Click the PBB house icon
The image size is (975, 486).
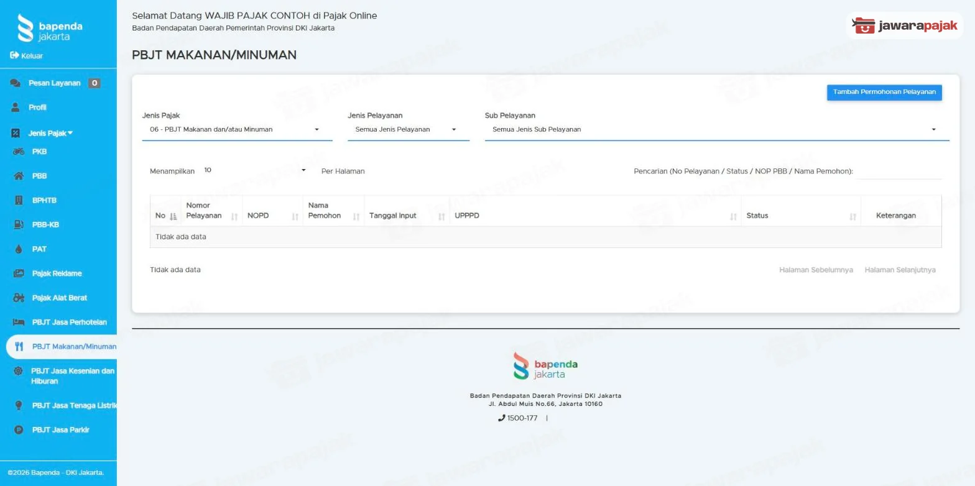tap(19, 176)
